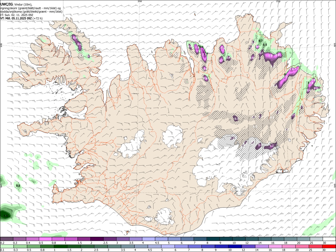
Task: Select the 'IT: Sun. 02. 11. 2025 09Z' line
Action: point(17,15)
